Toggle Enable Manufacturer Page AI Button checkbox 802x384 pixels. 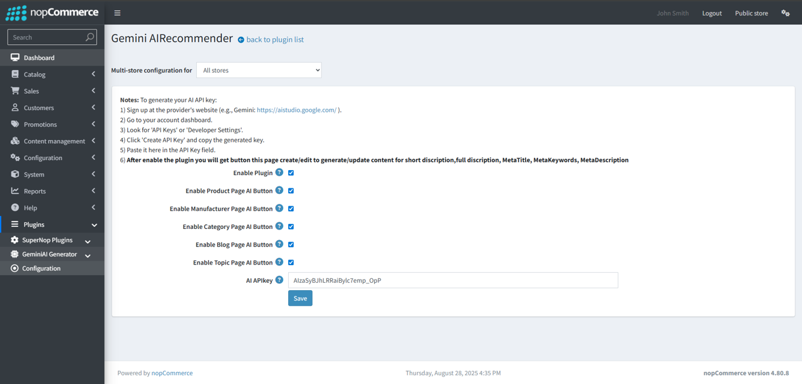point(291,209)
